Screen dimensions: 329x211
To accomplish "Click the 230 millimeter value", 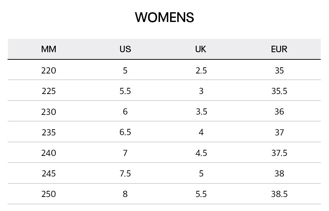I will tap(49, 112).
